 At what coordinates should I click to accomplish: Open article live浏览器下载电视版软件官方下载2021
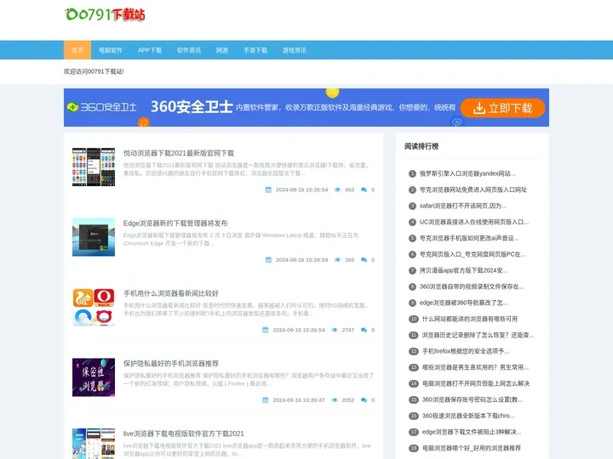coord(183,433)
